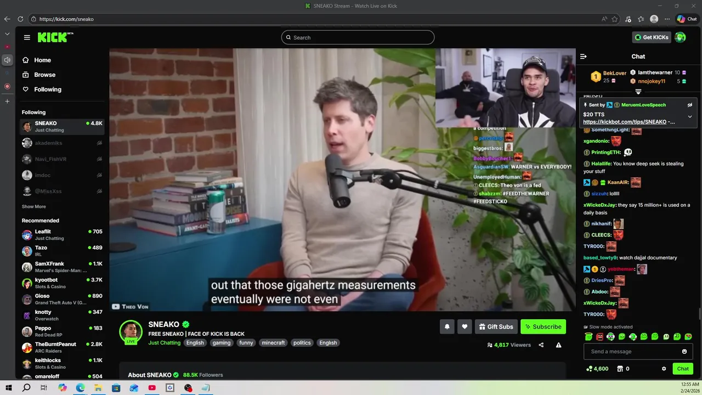Report stream via the warning triangle icon
This screenshot has width=702, height=395.
(558, 345)
